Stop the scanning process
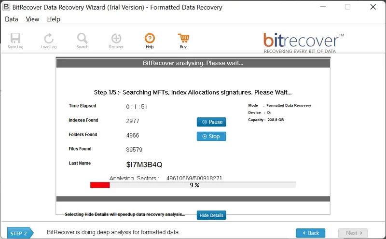386x239 pixels. tap(211, 136)
